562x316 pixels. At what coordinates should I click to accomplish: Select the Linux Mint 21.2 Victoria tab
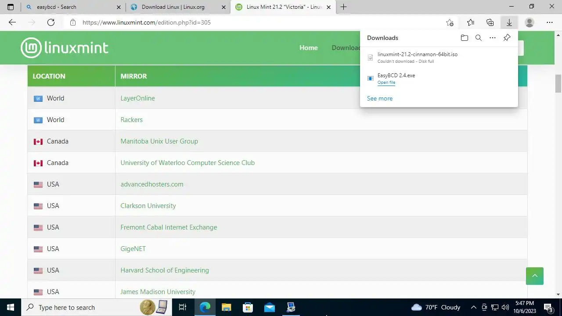pyautogui.click(x=282, y=7)
